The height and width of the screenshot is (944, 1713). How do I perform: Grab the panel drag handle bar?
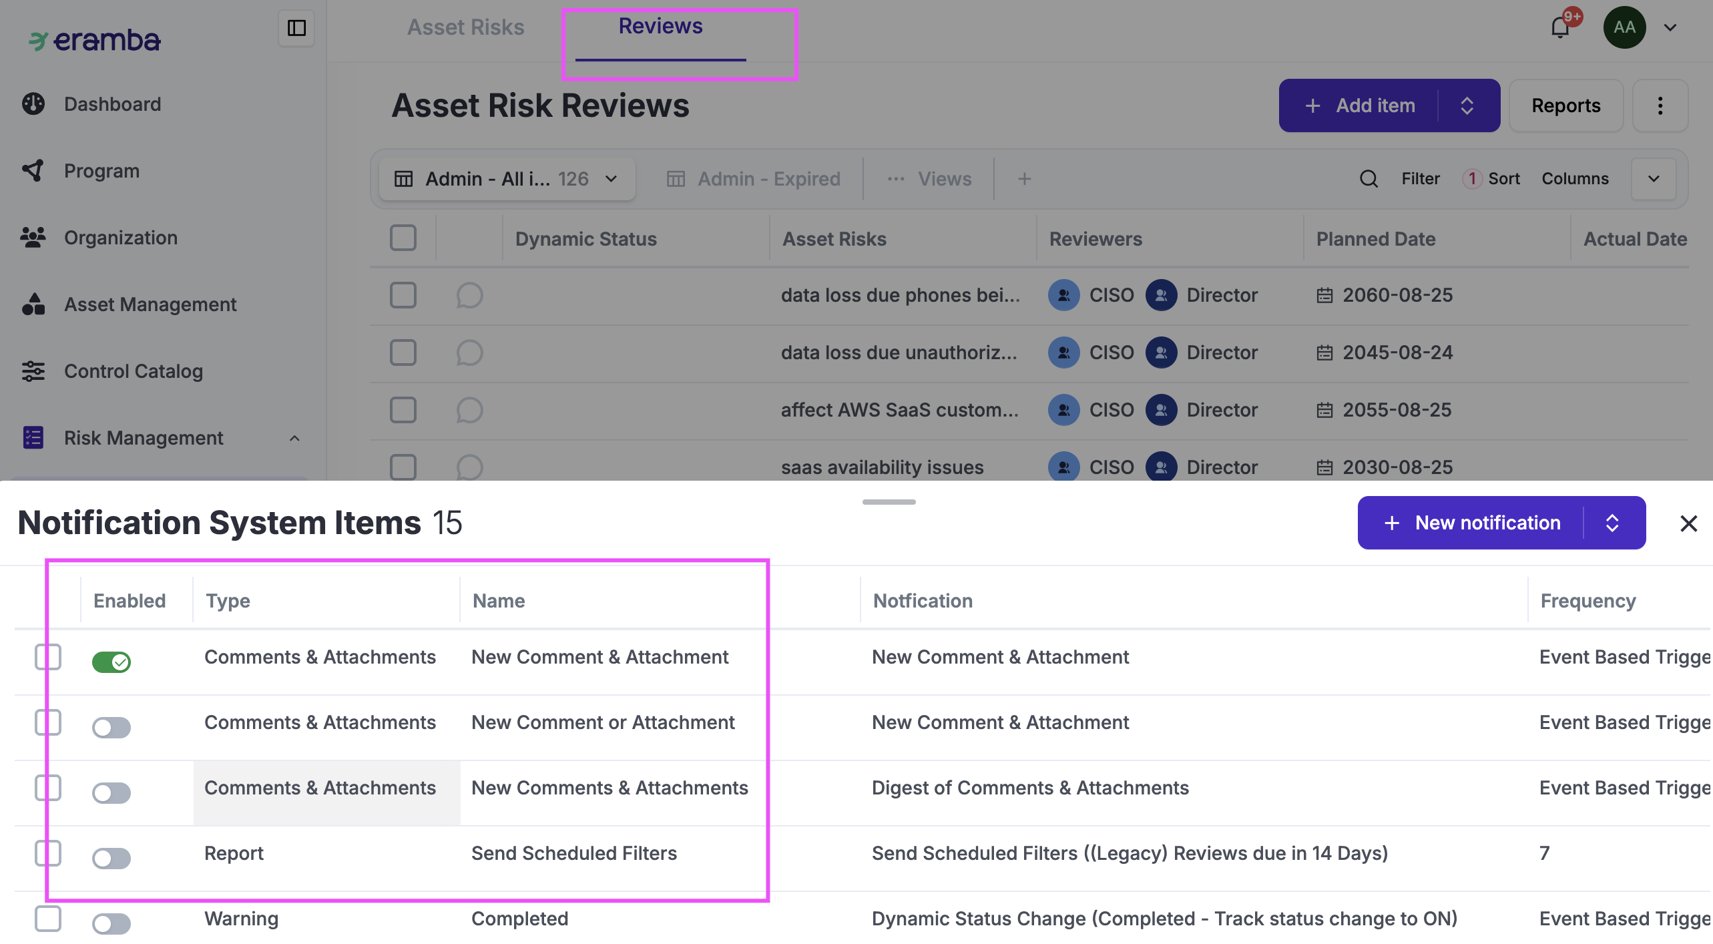(x=889, y=501)
